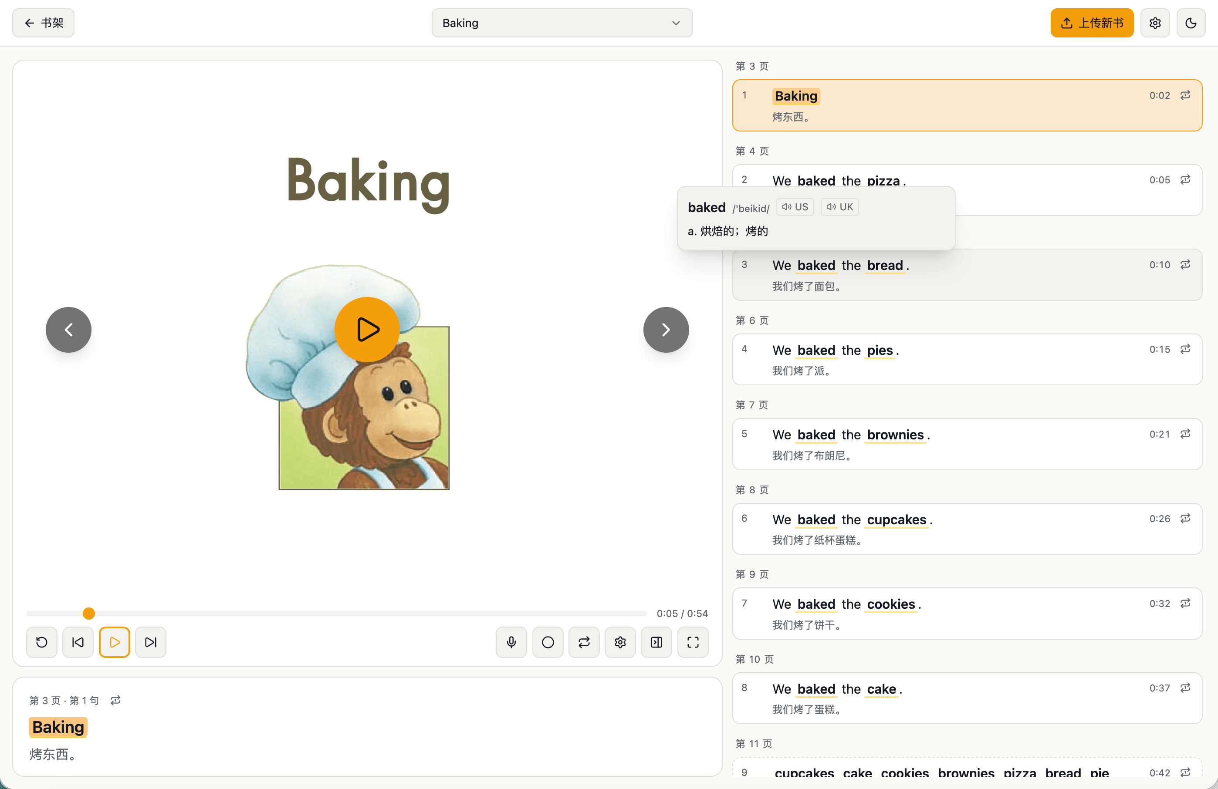Click 上传新书 upload new book button
1218x789 pixels.
click(1092, 23)
